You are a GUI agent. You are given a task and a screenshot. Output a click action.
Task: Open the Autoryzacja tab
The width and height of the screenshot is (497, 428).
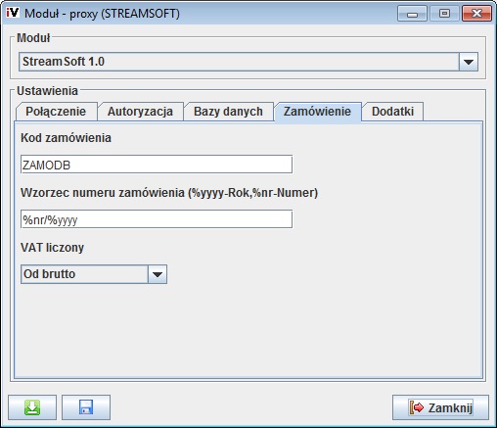tap(140, 112)
